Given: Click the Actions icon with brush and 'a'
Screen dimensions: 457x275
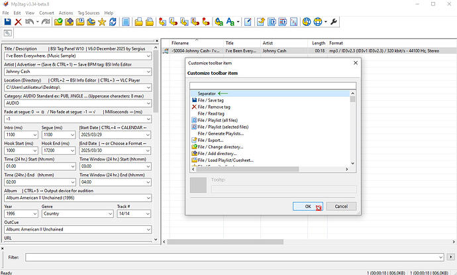Looking at the screenshot, I should (x=219, y=22).
